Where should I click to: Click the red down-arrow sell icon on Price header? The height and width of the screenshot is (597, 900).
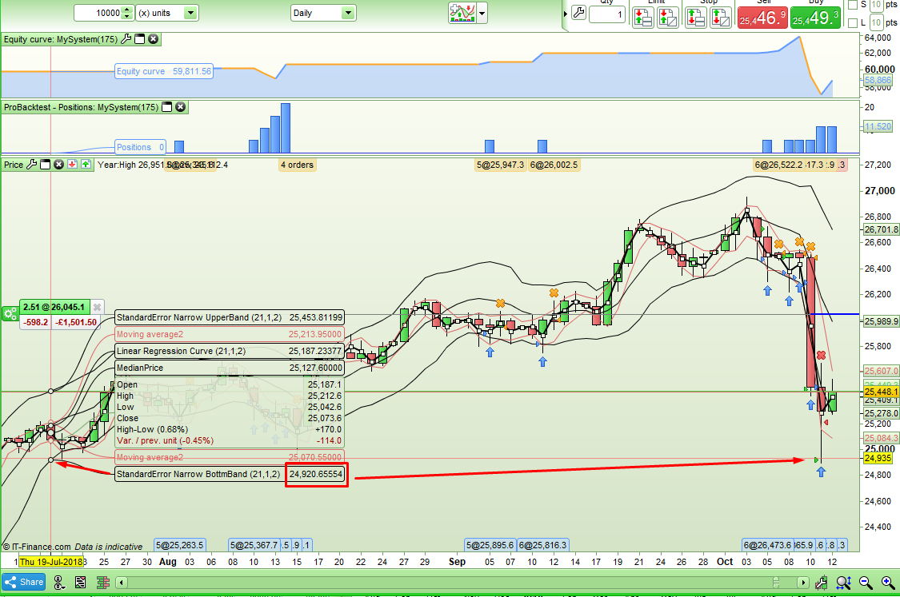(72, 165)
